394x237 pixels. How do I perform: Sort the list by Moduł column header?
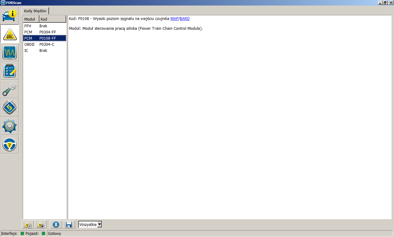31,19
